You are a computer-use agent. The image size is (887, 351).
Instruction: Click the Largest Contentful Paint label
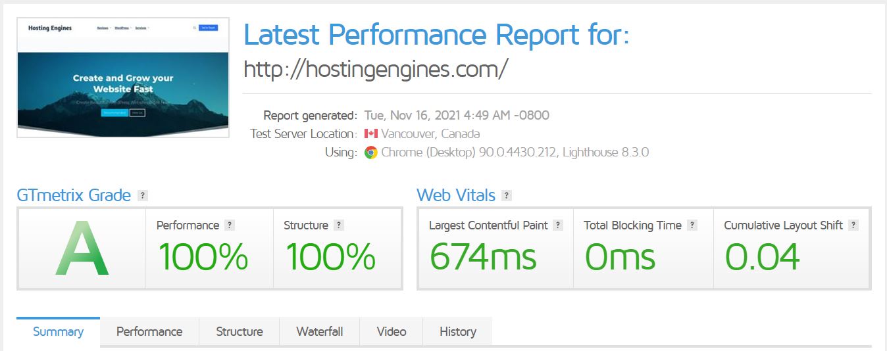click(x=488, y=225)
